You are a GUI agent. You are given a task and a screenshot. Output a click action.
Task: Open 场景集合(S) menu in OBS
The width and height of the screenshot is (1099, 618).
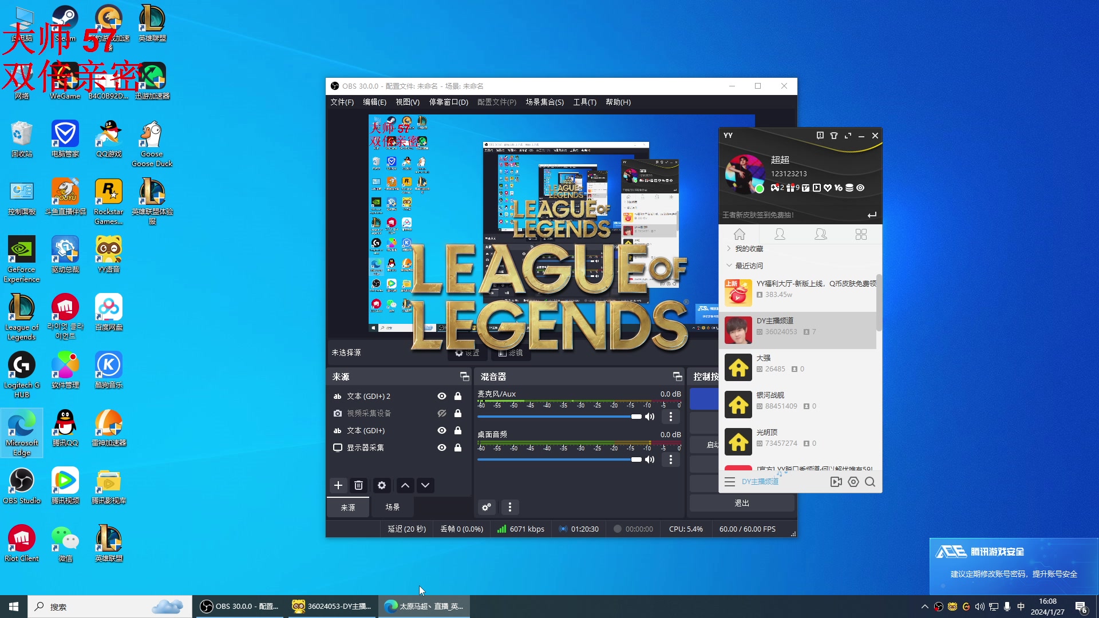pos(544,102)
